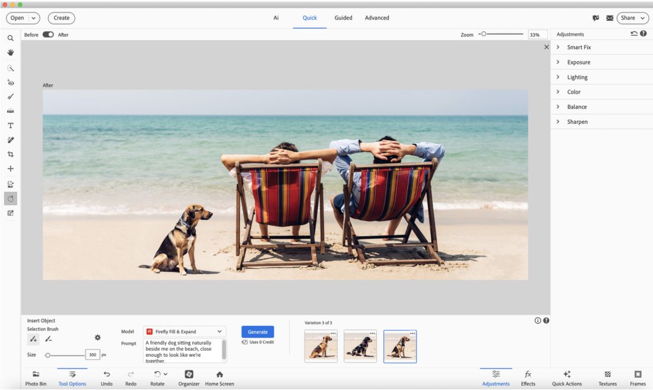Select the Zoom magnifier tool
Image resolution: width=653 pixels, height=390 pixels.
tap(11, 38)
